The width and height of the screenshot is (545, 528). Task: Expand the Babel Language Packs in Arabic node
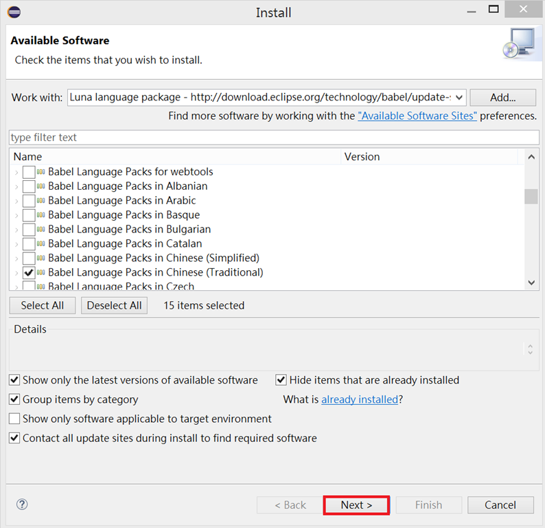[x=16, y=201]
